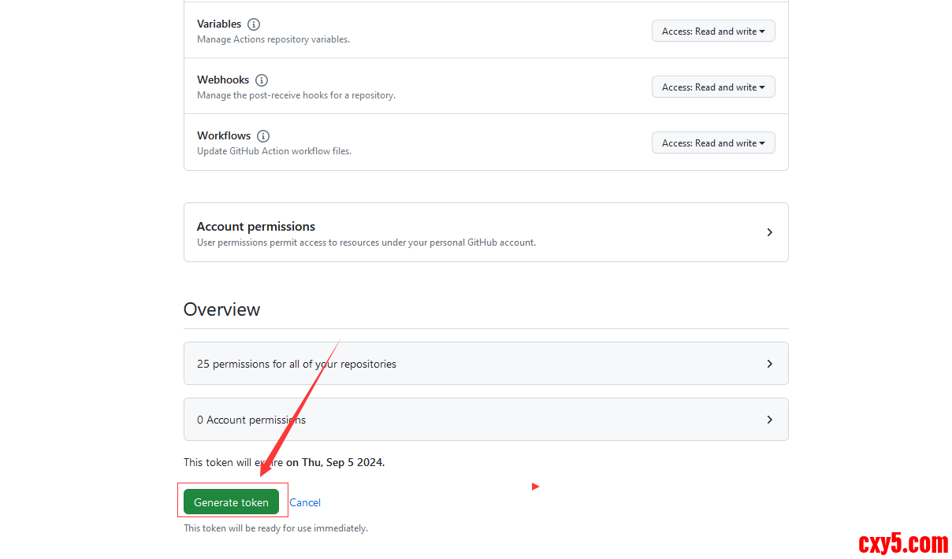Viewport: 952px width, 559px height.
Task: Show info tooltip icon for Workflows
Action: pyautogui.click(x=263, y=136)
